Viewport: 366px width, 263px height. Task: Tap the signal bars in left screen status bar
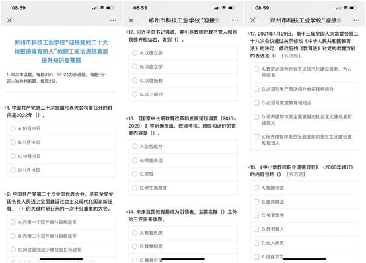tap(94, 8)
